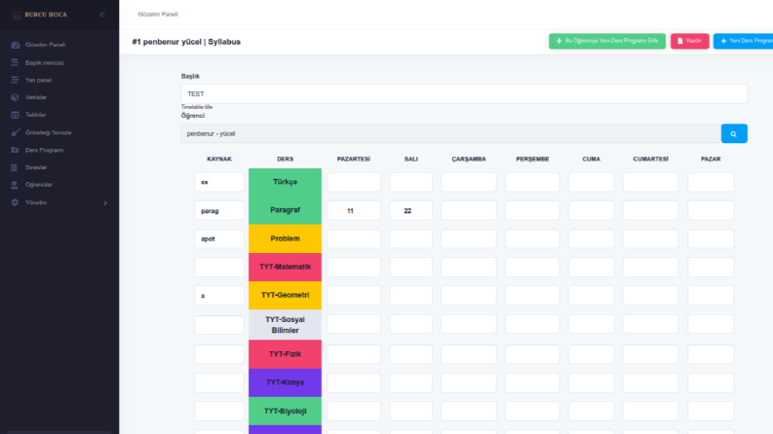Expand the Yönetim submenu arrow
Screen dimensions: 773x434
click(105, 202)
